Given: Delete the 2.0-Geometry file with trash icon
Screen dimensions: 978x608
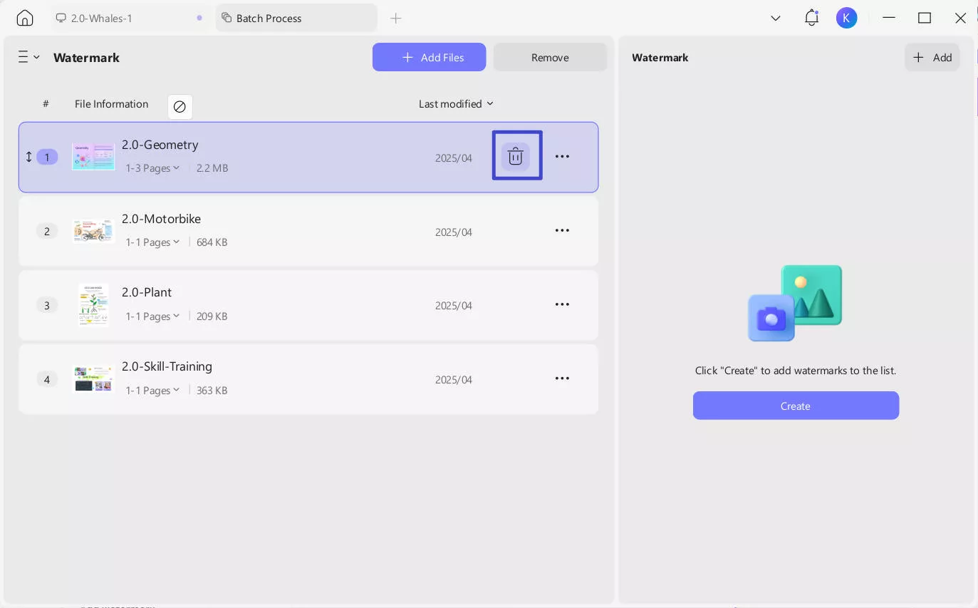Looking at the screenshot, I should 516,156.
